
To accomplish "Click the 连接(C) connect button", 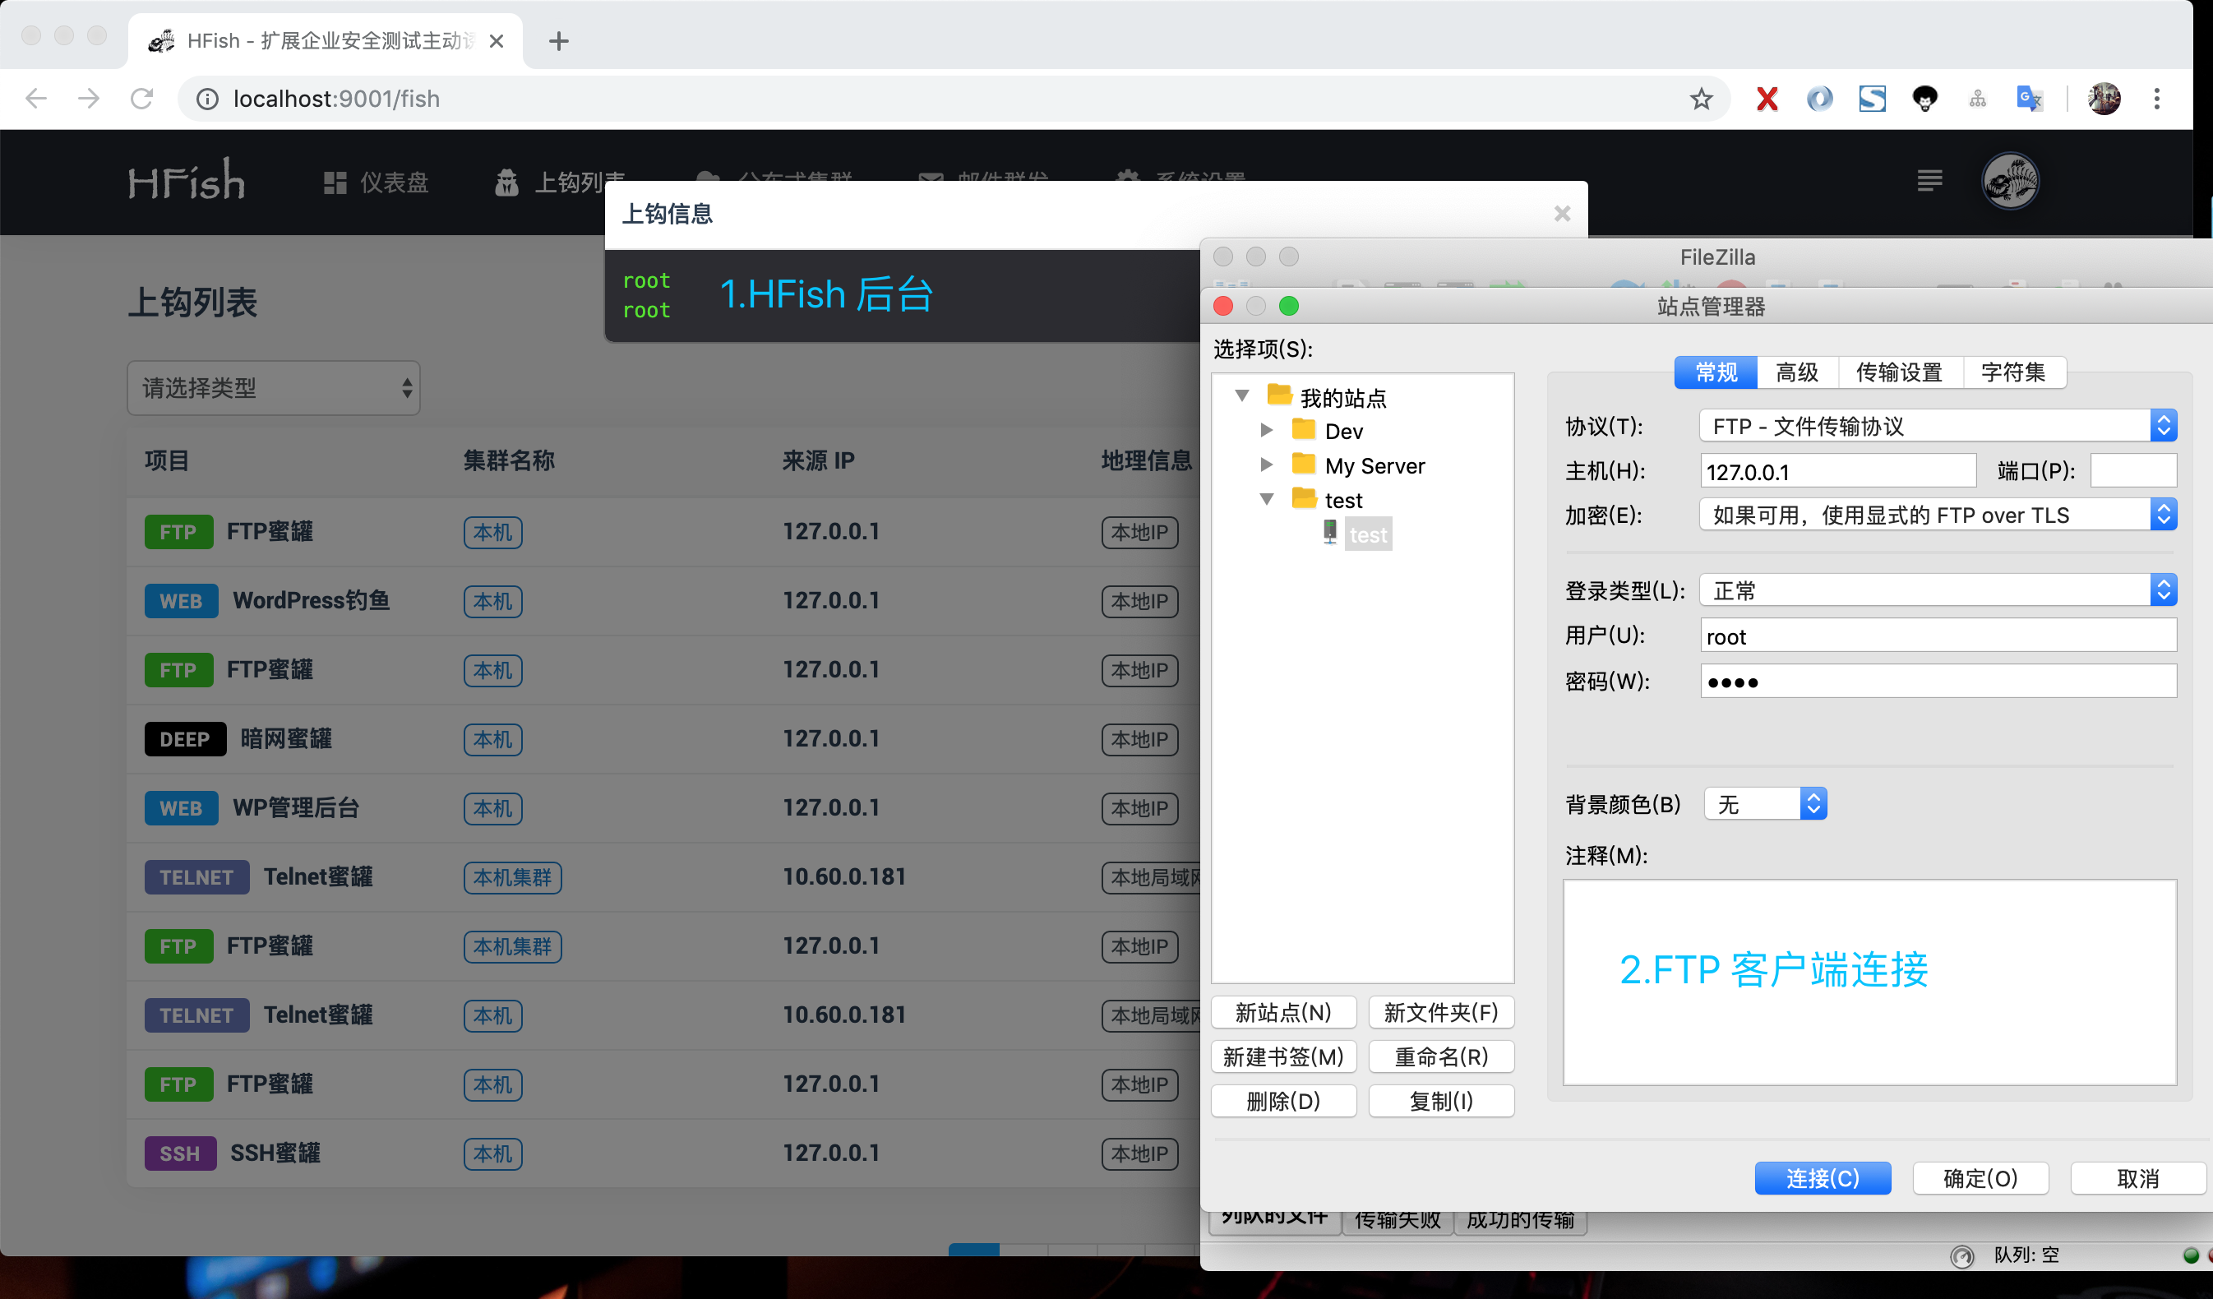I will (1823, 1179).
